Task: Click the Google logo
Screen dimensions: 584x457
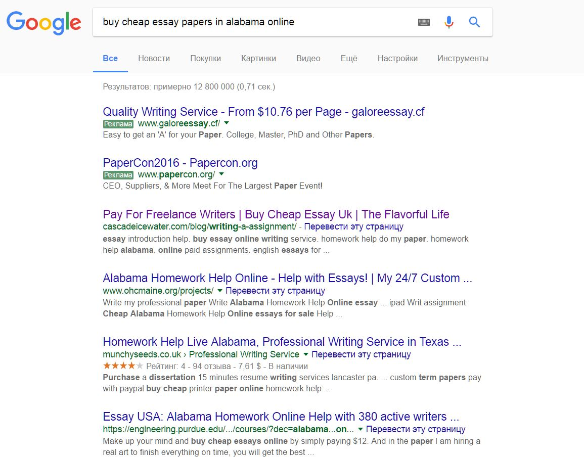Action: point(43,22)
